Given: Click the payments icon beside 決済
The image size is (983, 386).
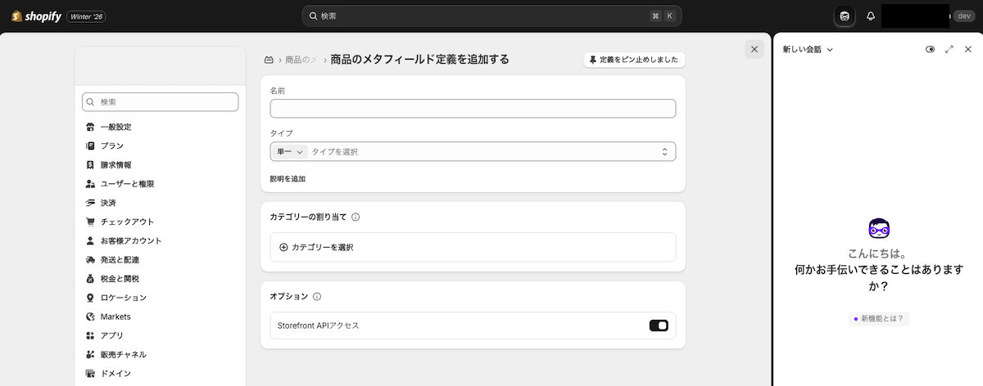Looking at the screenshot, I should tap(90, 203).
